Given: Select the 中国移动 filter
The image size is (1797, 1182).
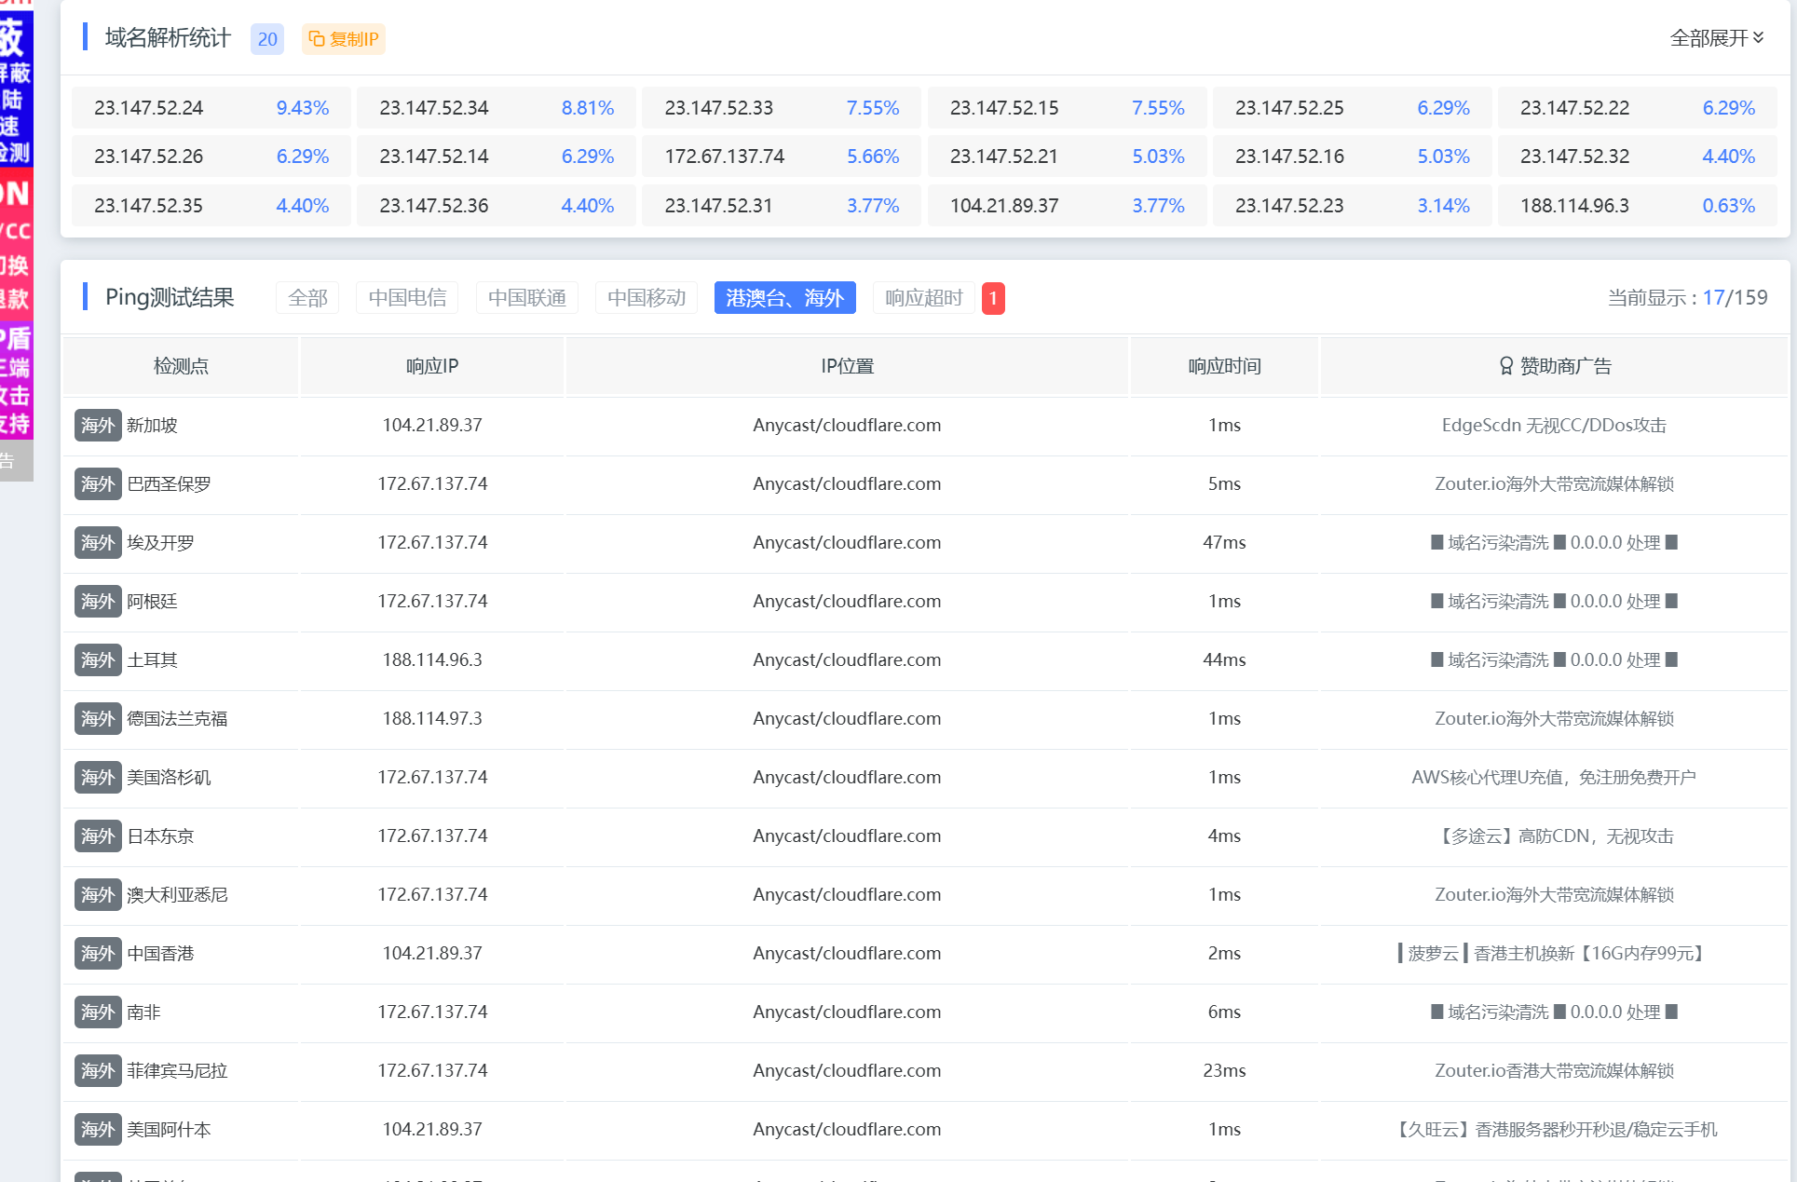Looking at the screenshot, I should pyautogui.click(x=646, y=298).
